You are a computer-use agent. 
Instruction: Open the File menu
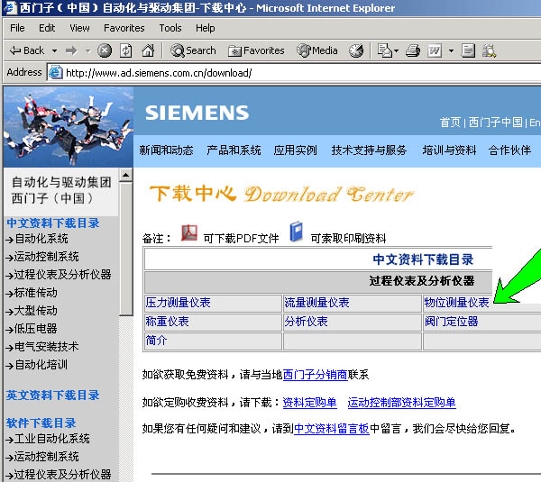click(17, 28)
